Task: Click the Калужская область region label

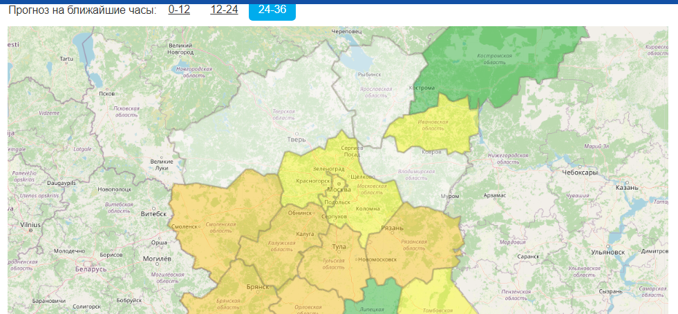Action: pyautogui.click(x=281, y=246)
